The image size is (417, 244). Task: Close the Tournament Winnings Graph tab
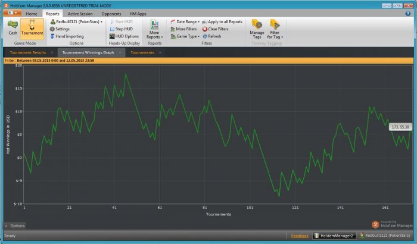point(120,52)
